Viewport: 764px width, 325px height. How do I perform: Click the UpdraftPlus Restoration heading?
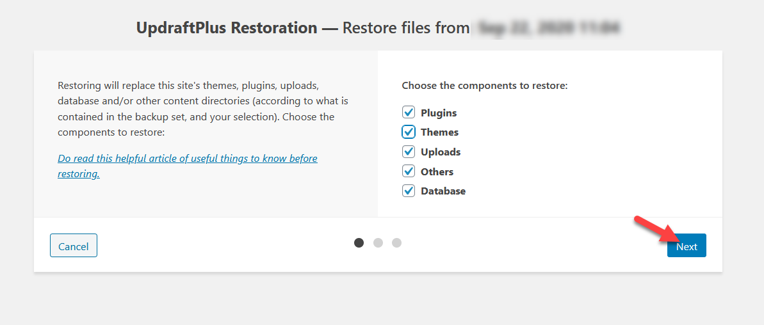pos(227,28)
